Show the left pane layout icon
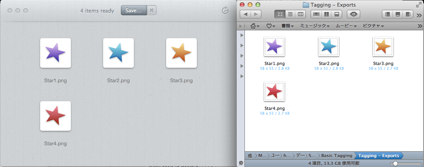The image size is (424, 167). (x=388, y=15)
